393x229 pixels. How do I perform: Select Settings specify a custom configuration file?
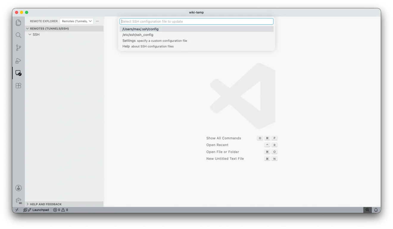(x=196, y=41)
